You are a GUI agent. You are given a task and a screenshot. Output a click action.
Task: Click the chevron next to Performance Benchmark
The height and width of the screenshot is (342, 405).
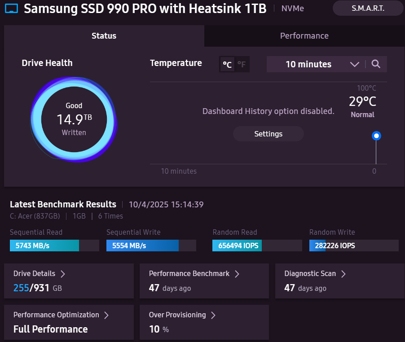point(237,274)
